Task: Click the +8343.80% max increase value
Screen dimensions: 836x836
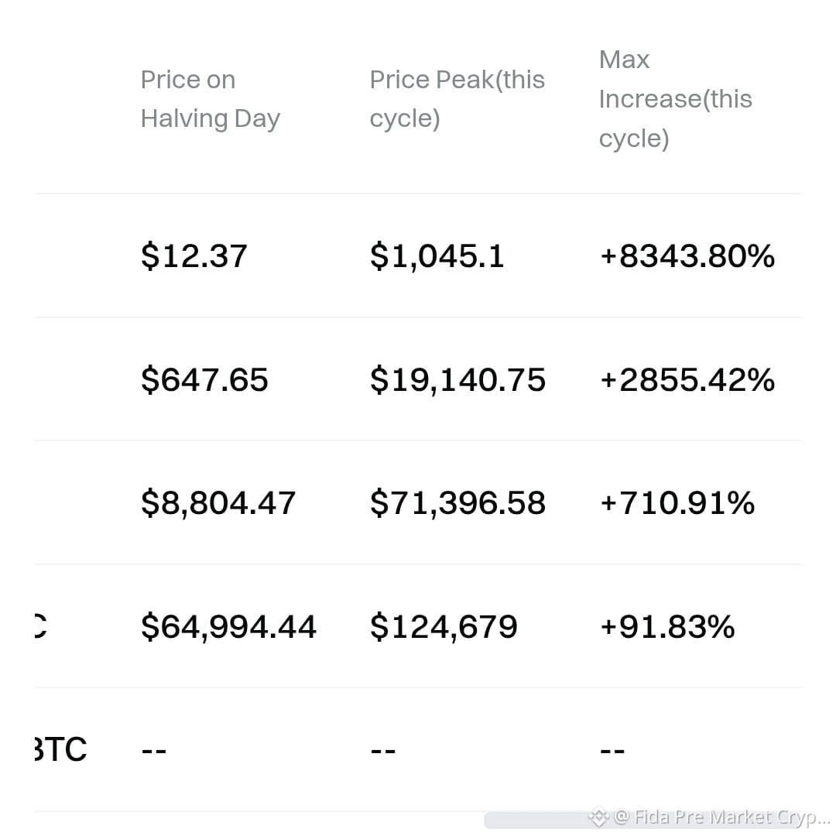Action: coord(687,255)
